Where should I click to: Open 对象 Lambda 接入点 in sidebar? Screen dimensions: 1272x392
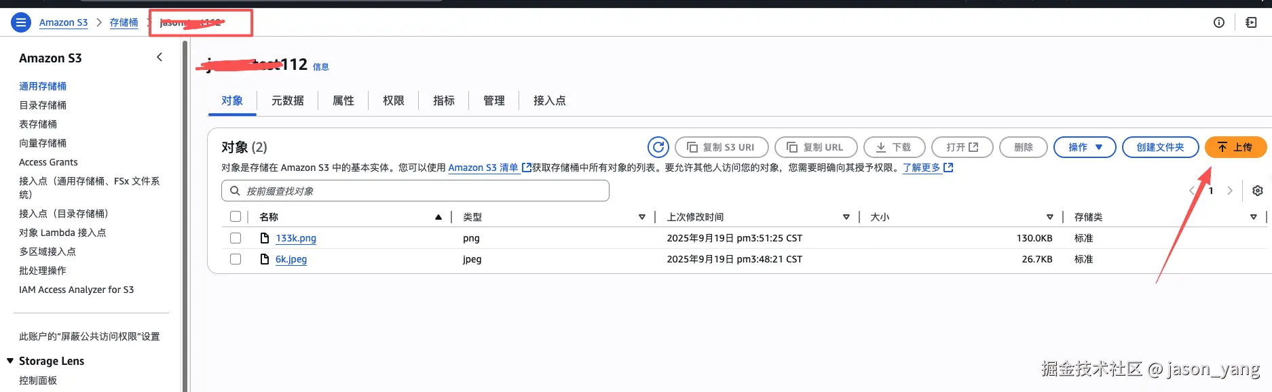click(62, 233)
